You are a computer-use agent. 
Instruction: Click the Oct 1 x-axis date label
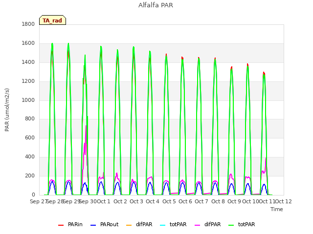(x=104, y=201)
